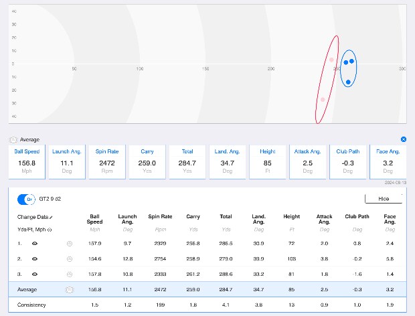Close the Average panel with blue X
Screen dimensions: 415x316
pyautogui.click(x=403, y=139)
